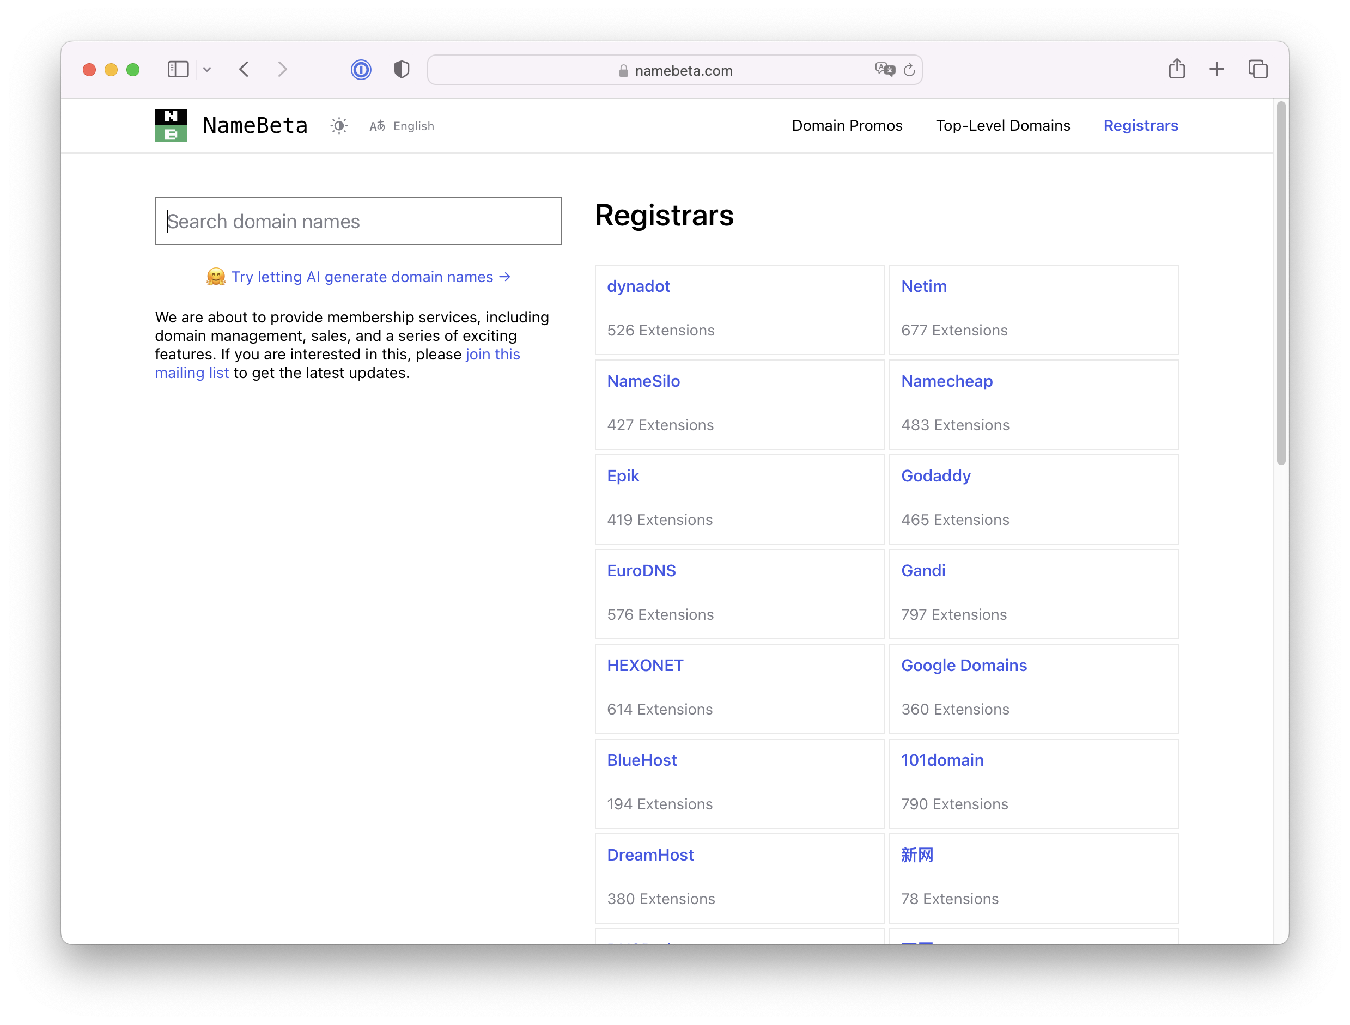Open the Gandi registrar link
Viewport: 1350px width, 1025px height.
click(923, 570)
